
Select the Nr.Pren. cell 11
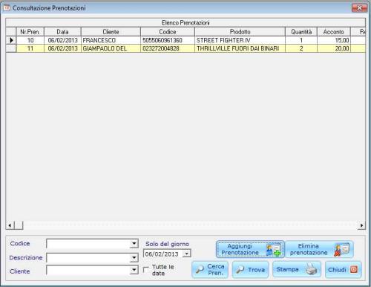[30, 48]
